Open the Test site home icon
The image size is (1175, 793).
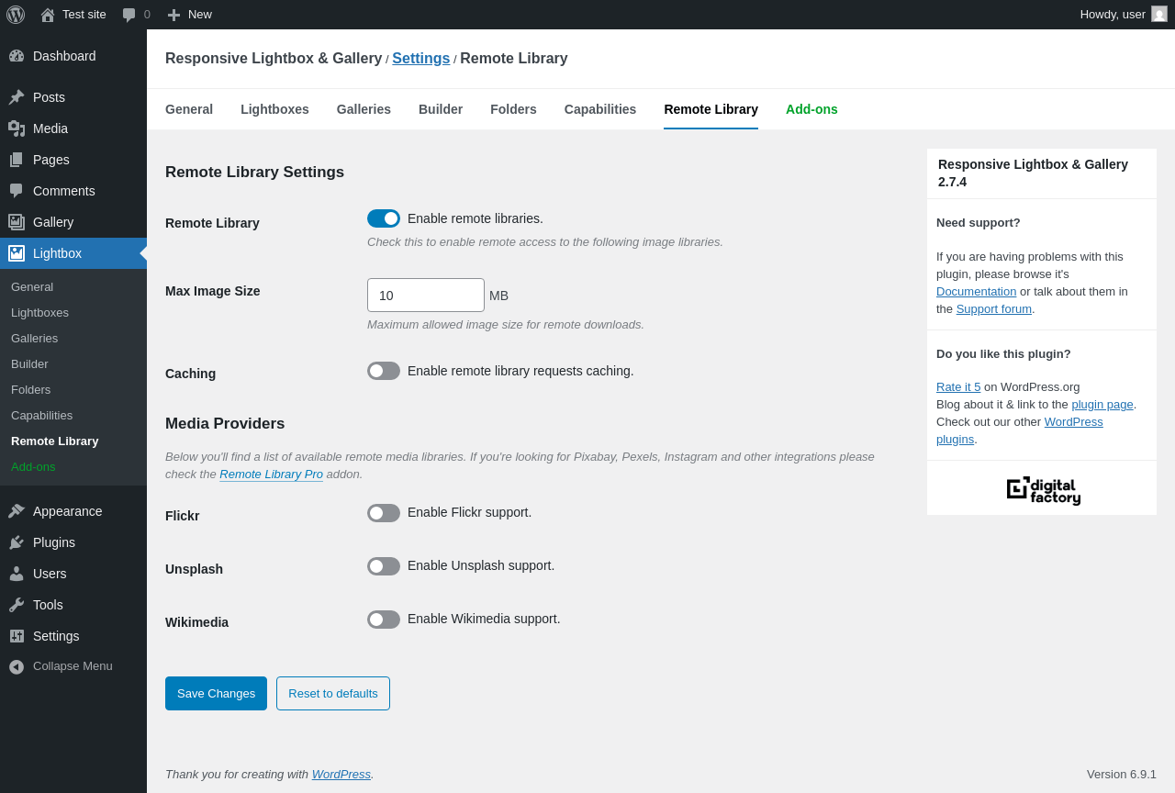pyautogui.click(x=48, y=15)
